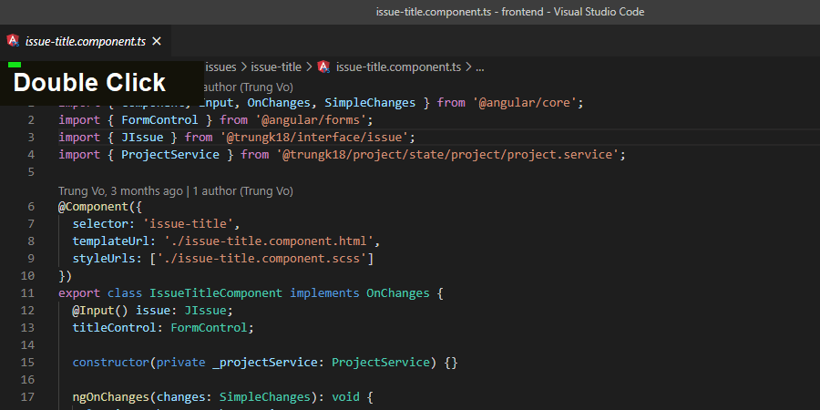Click the '@angular/core' import path string

pos(525,103)
